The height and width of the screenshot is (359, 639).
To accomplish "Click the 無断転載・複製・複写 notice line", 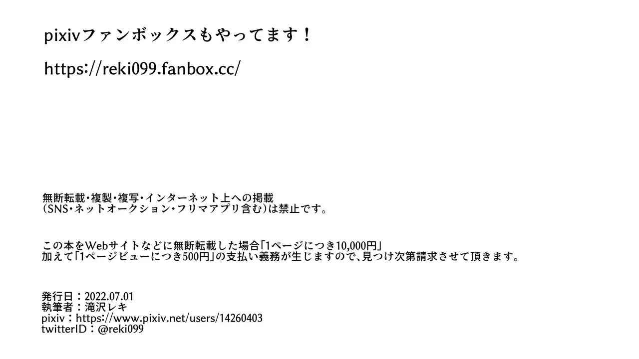I will (x=158, y=198).
